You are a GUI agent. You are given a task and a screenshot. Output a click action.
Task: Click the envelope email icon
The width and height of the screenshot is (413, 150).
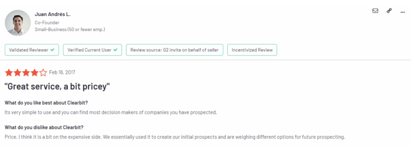point(375,11)
